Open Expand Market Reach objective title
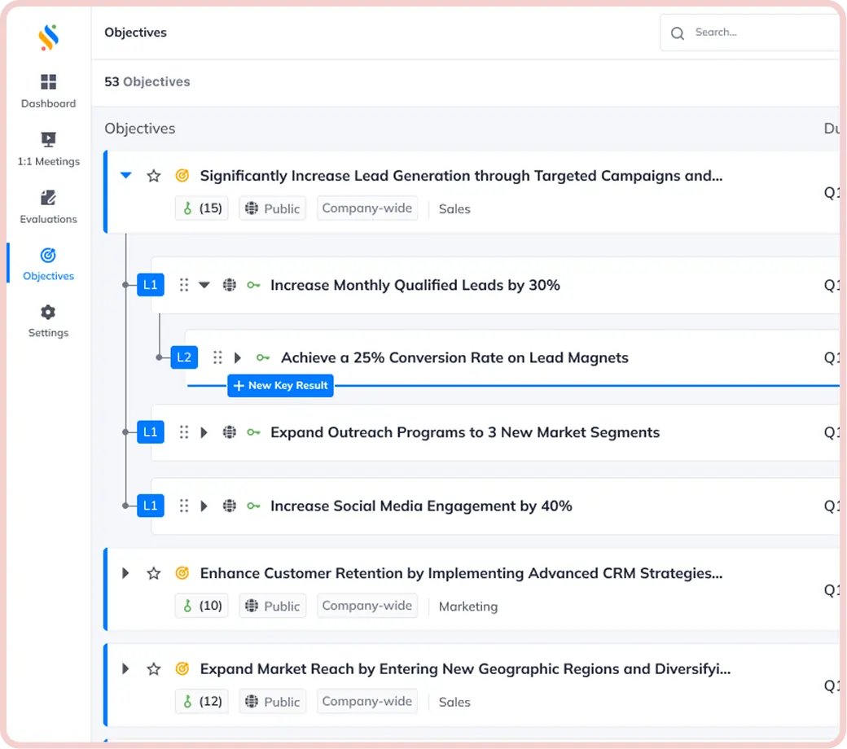The height and width of the screenshot is (749, 847). pos(465,669)
